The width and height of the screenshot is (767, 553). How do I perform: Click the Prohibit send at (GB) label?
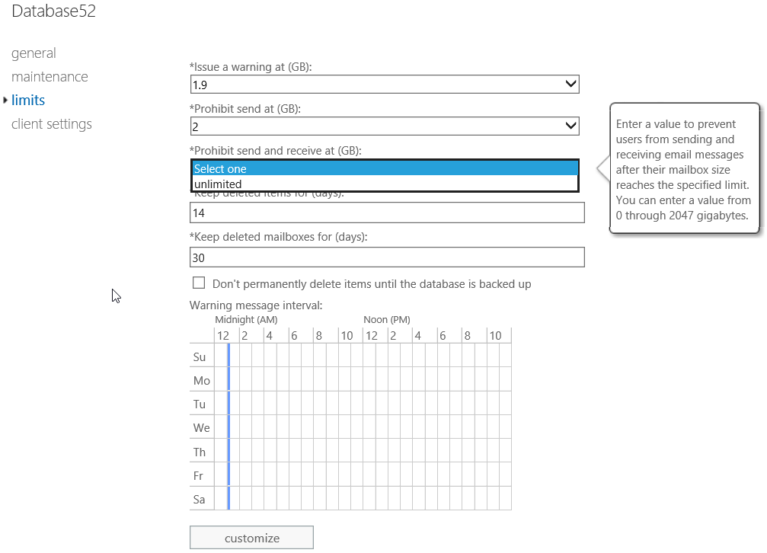tap(244, 109)
